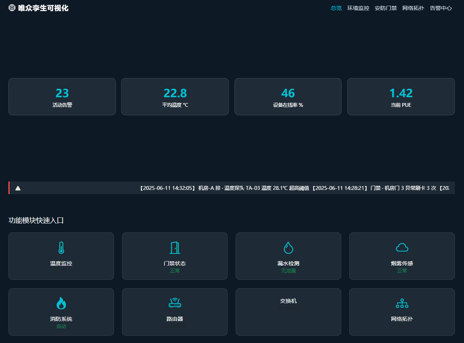This screenshot has width=464, height=343.
Task: Click the network tree icon for 网络拓扑
Action: [402, 303]
